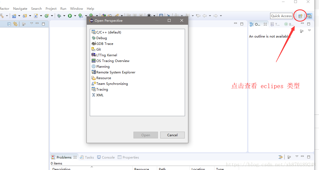Switch to the Console tab
This screenshot has height=170, width=319.
(x=106, y=157)
